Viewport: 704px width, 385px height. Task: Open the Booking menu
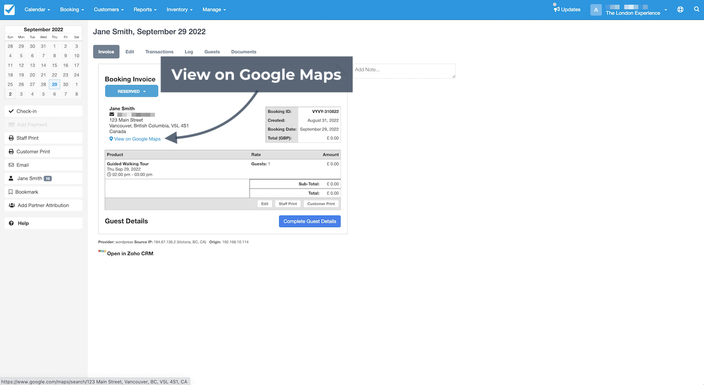pos(72,9)
